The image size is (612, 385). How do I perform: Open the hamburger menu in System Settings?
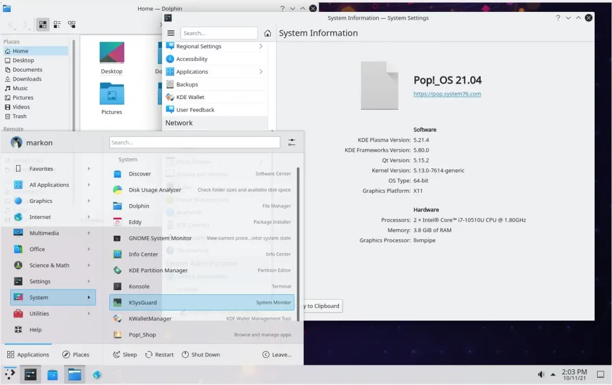coord(170,33)
